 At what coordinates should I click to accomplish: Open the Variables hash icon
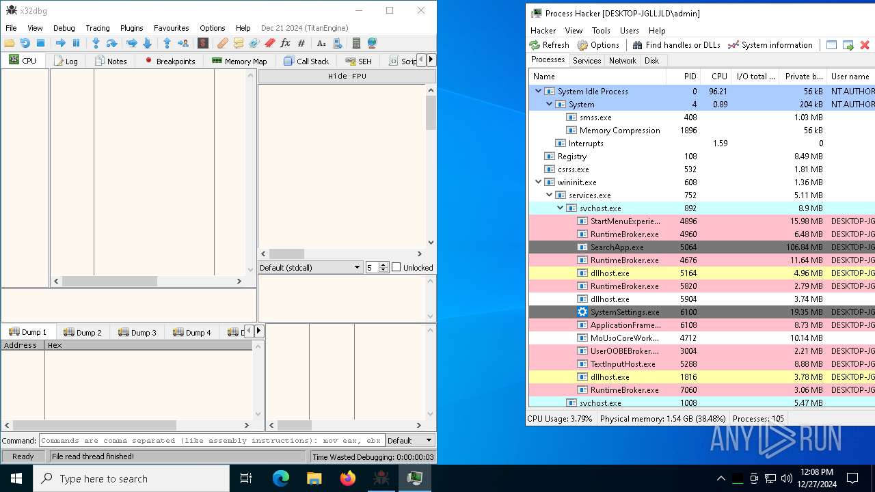click(301, 43)
